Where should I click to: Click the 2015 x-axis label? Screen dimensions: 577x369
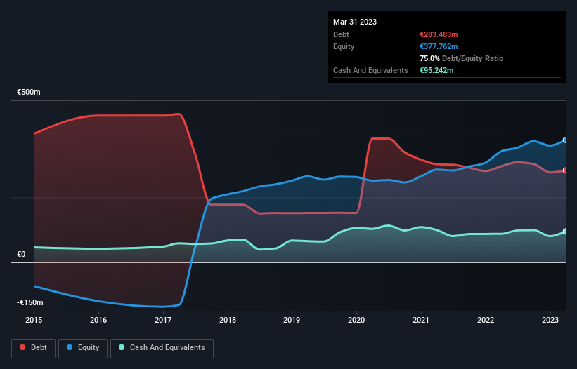(x=34, y=320)
